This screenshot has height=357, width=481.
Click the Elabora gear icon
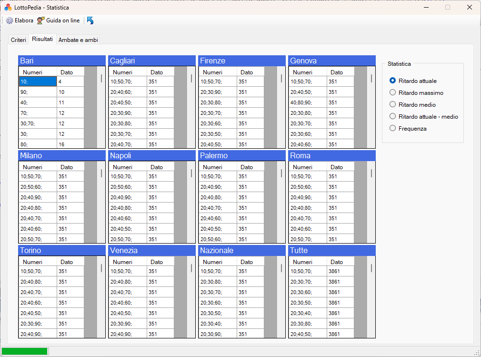pyautogui.click(x=10, y=20)
